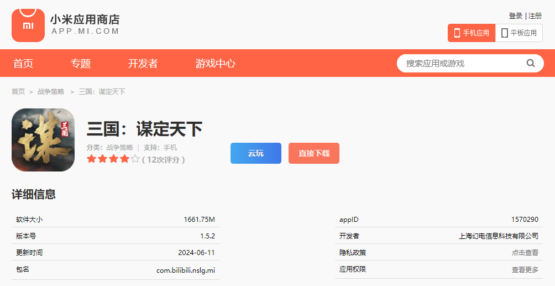Click the size value 1661.75M
The height and width of the screenshot is (286, 555).
[x=199, y=220]
